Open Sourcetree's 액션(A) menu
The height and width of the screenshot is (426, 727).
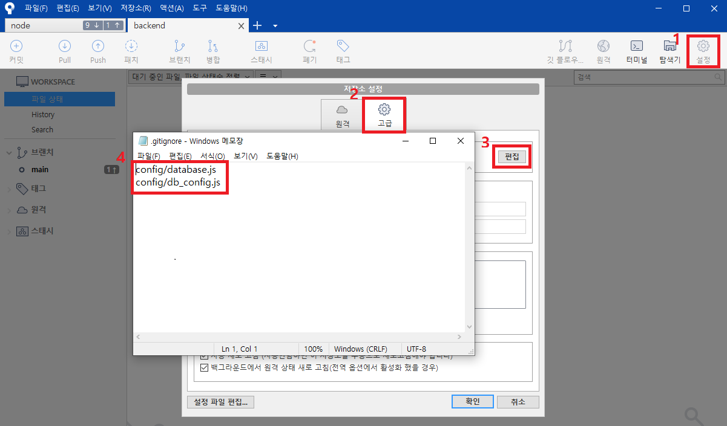173,8
